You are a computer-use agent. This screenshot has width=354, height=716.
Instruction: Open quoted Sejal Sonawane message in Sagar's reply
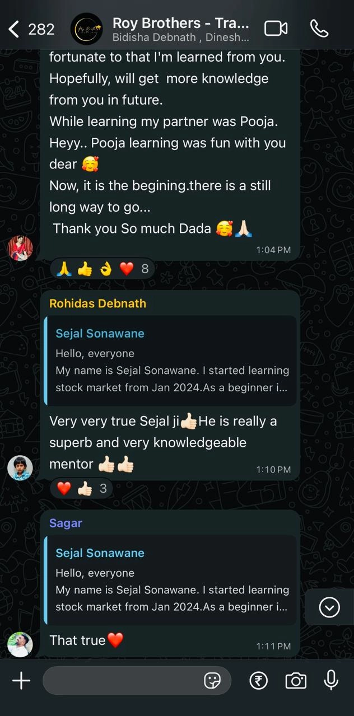(170, 581)
